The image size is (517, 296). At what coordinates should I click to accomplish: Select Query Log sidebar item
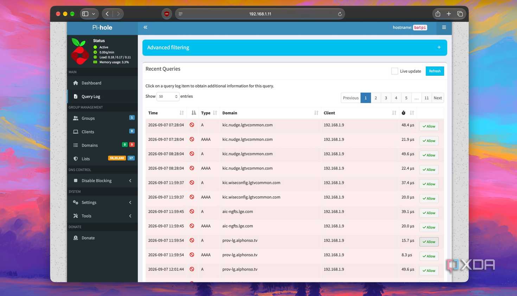pyautogui.click(x=102, y=96)
